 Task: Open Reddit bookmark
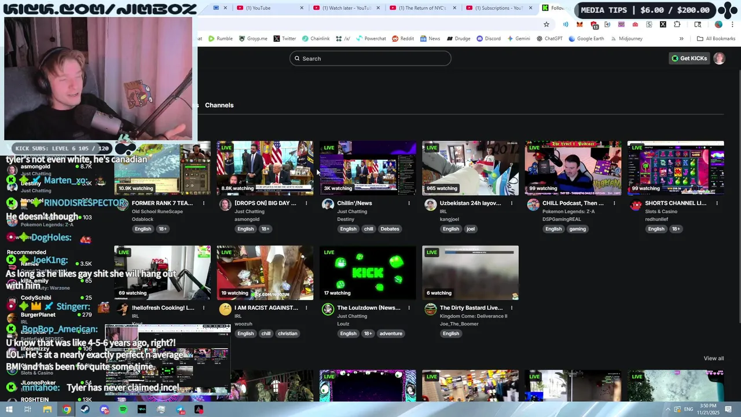(x=403, y=39)
